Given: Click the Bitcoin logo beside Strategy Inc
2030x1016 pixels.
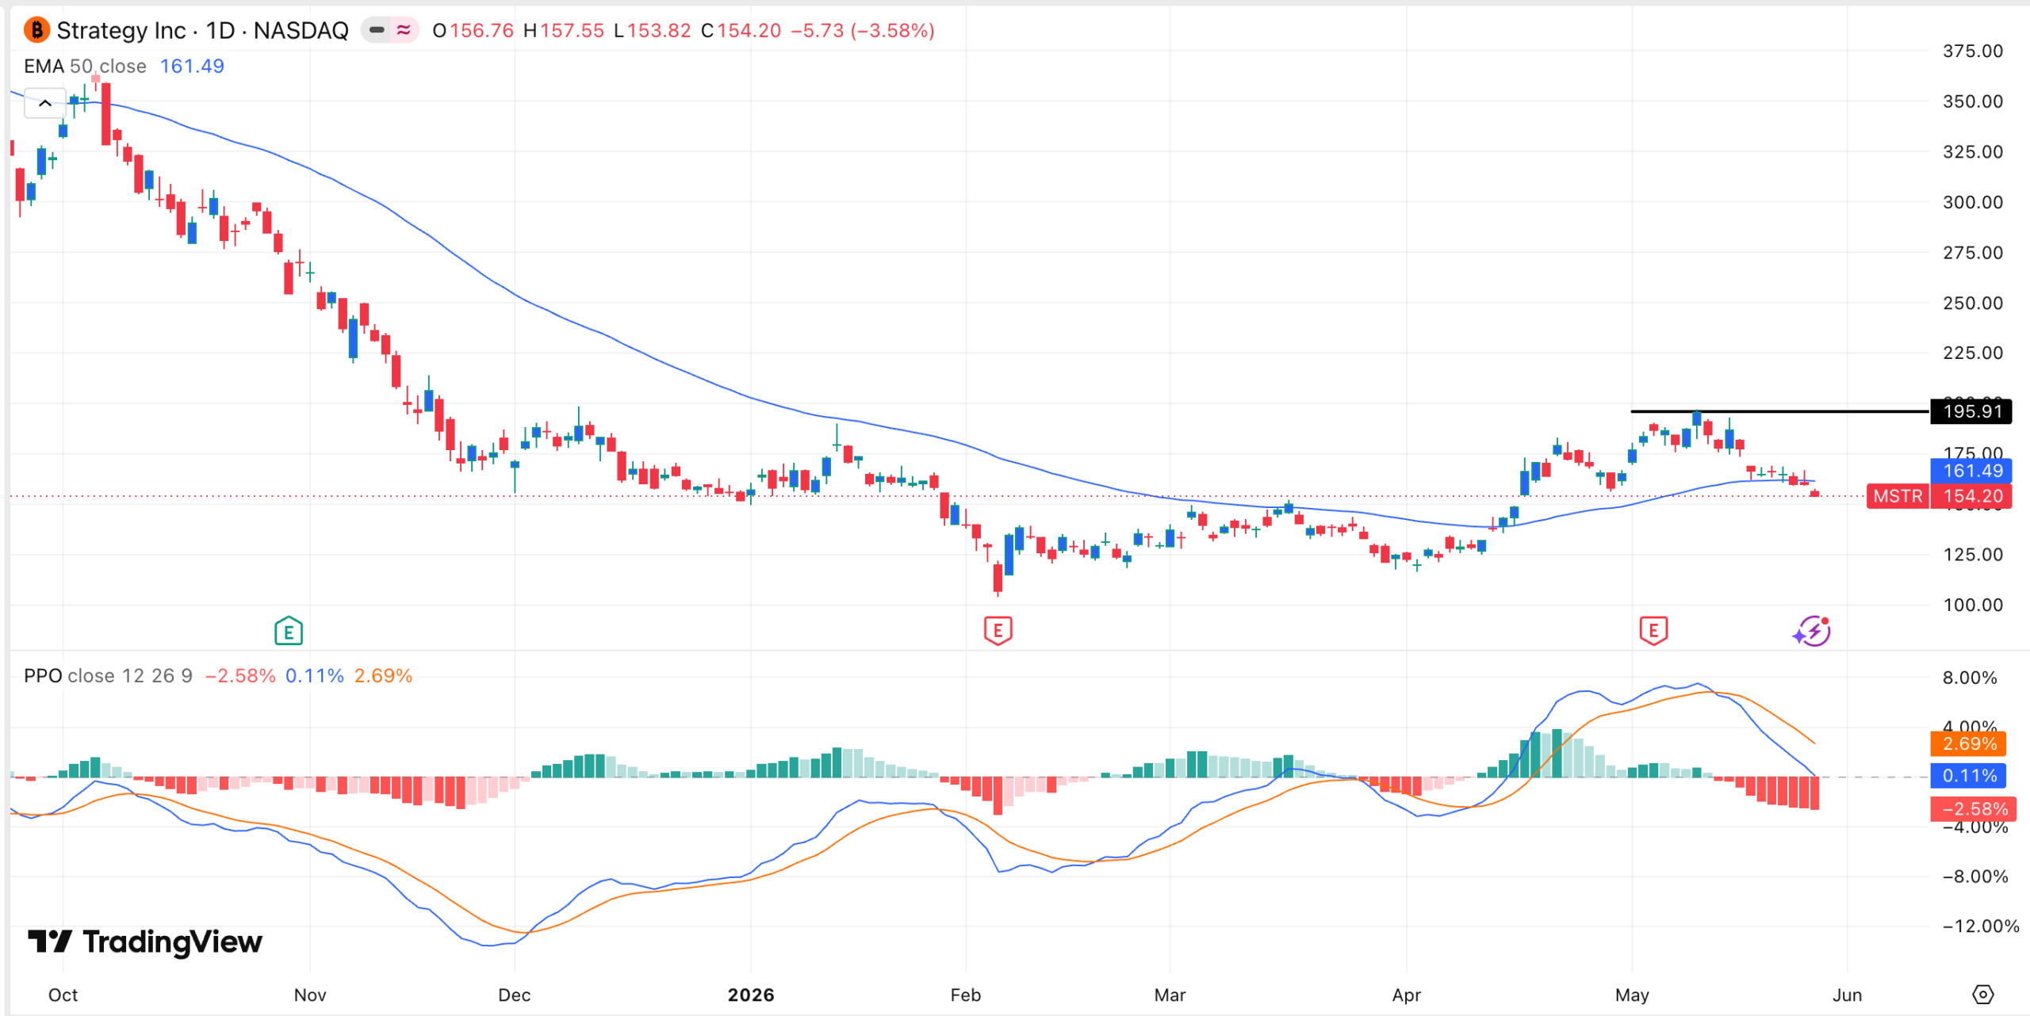Looking at the screenshot, I should tap(36, 30).
